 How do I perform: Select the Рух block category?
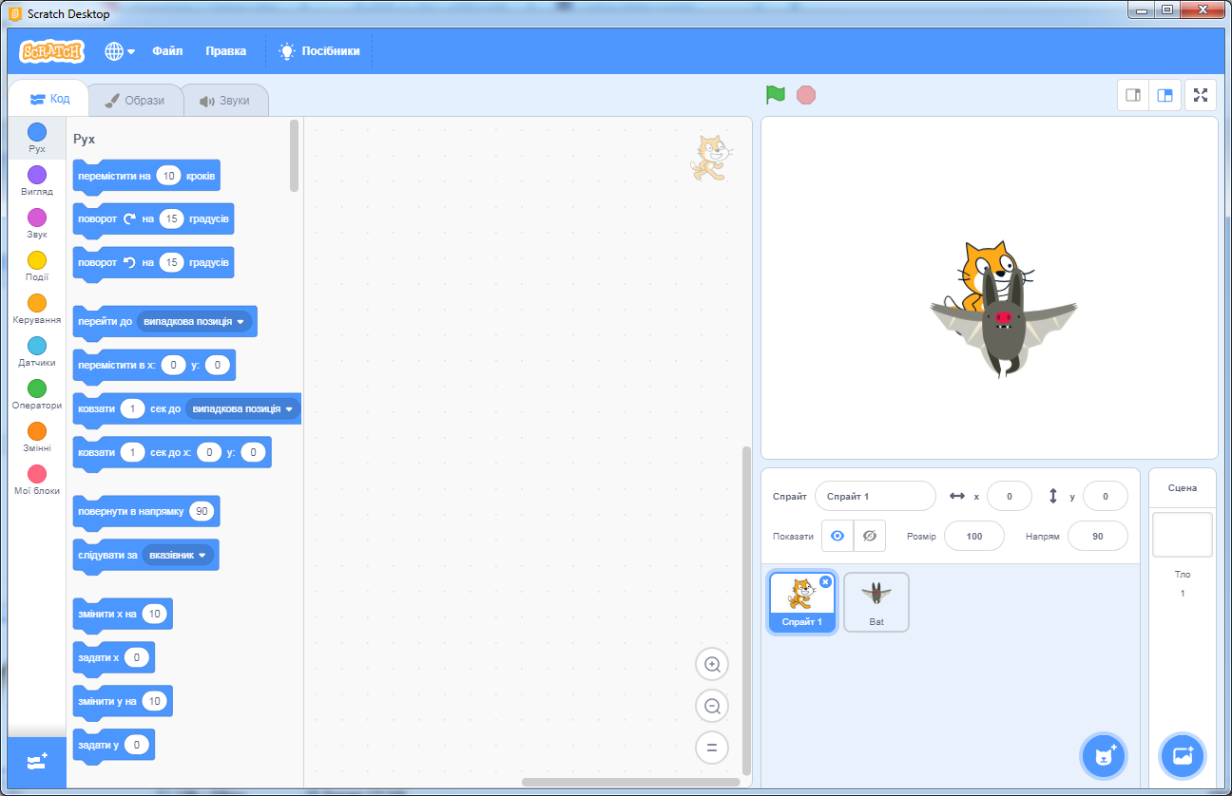click(37, 139)
